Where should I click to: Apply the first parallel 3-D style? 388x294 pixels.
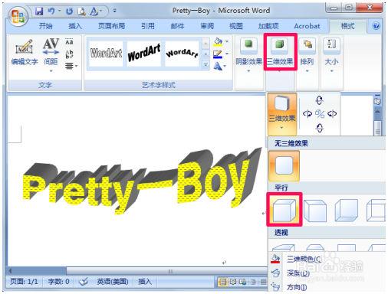(x=284, y=210)
